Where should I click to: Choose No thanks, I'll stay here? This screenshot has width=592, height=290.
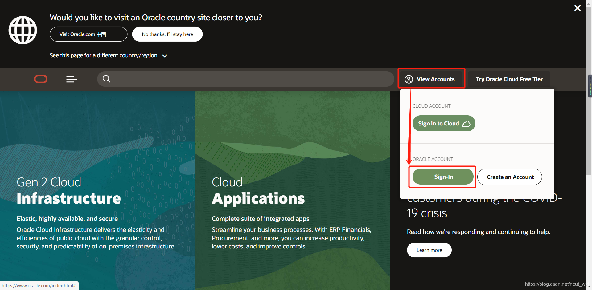coord(167,34)
